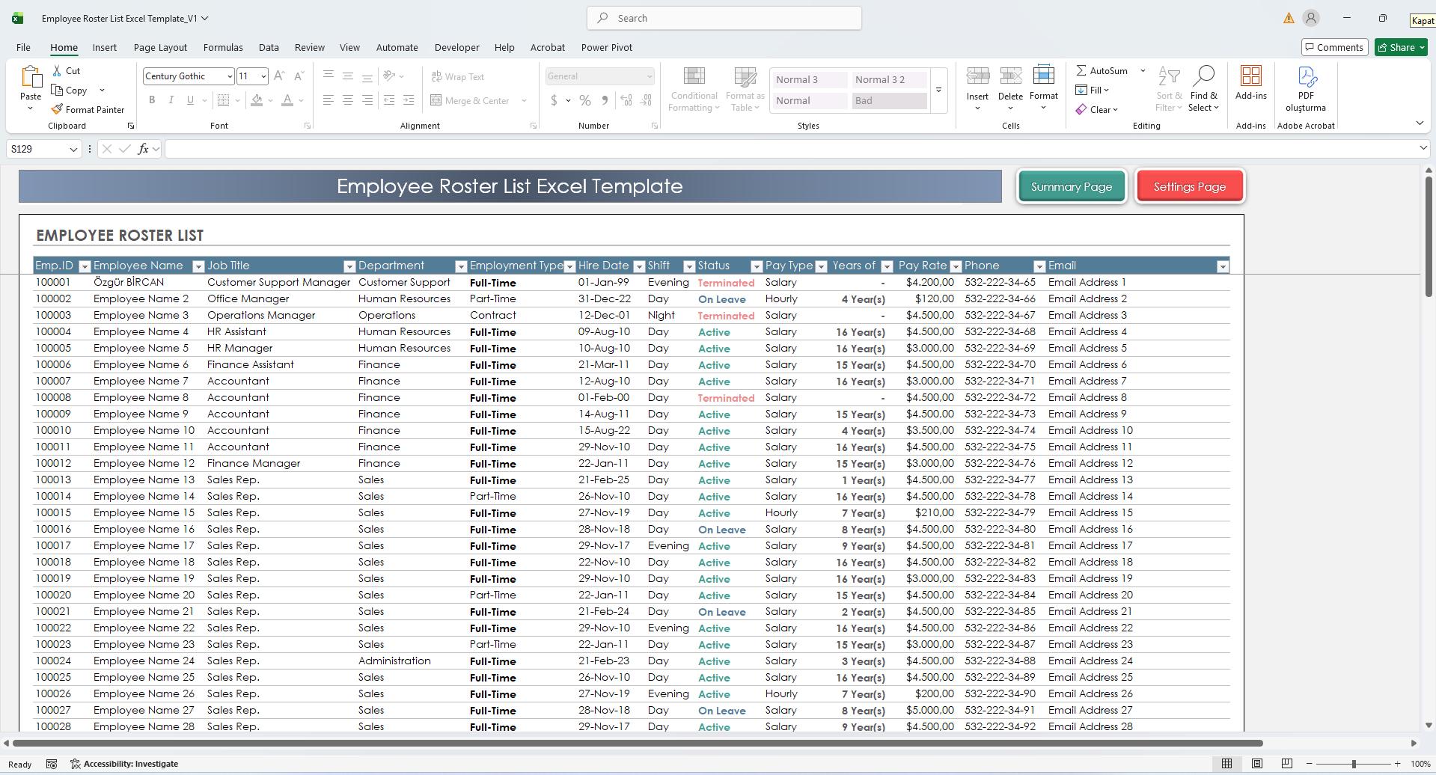
Task: Open Conditional Formatting
Action: [x=694, y=88]
